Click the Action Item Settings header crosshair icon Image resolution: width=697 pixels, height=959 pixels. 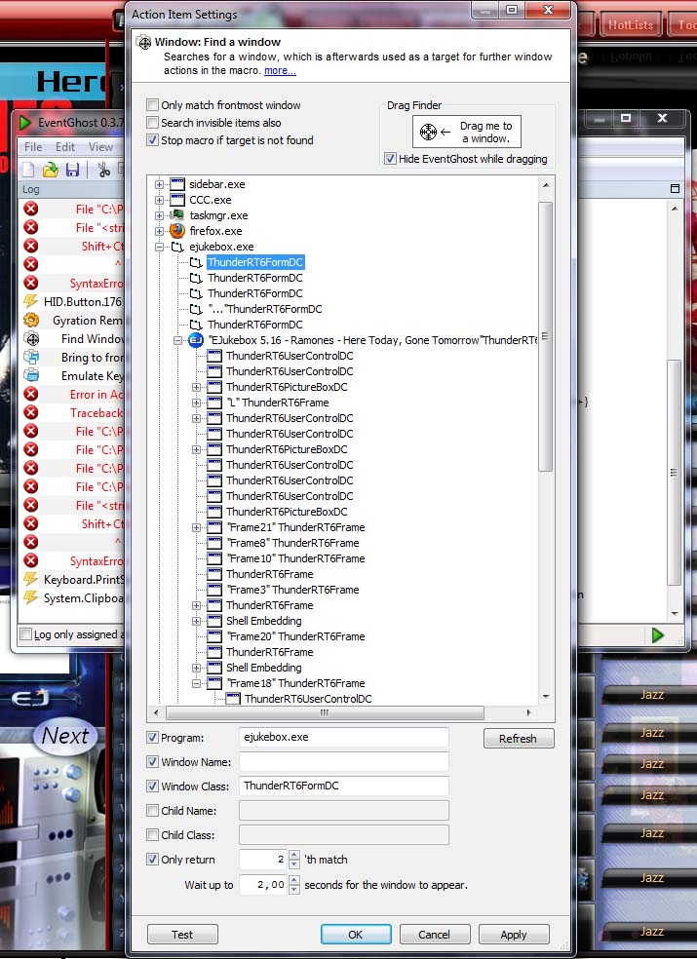click(x=144, y=43)
